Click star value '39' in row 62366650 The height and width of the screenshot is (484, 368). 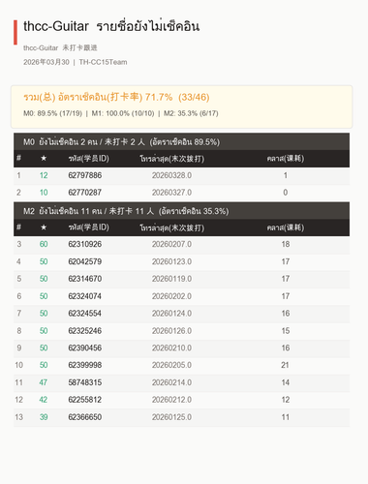pyautogui.click(x=44, y=417)
